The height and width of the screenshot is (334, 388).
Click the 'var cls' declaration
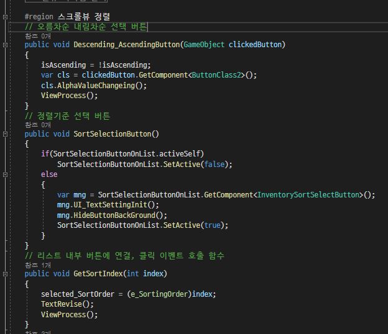coord(55,75)
